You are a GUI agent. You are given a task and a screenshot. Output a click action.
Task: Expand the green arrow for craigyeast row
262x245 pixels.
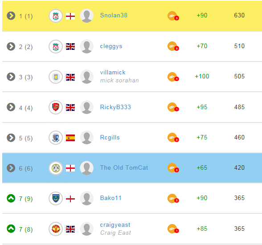click(x=11, y=229)
